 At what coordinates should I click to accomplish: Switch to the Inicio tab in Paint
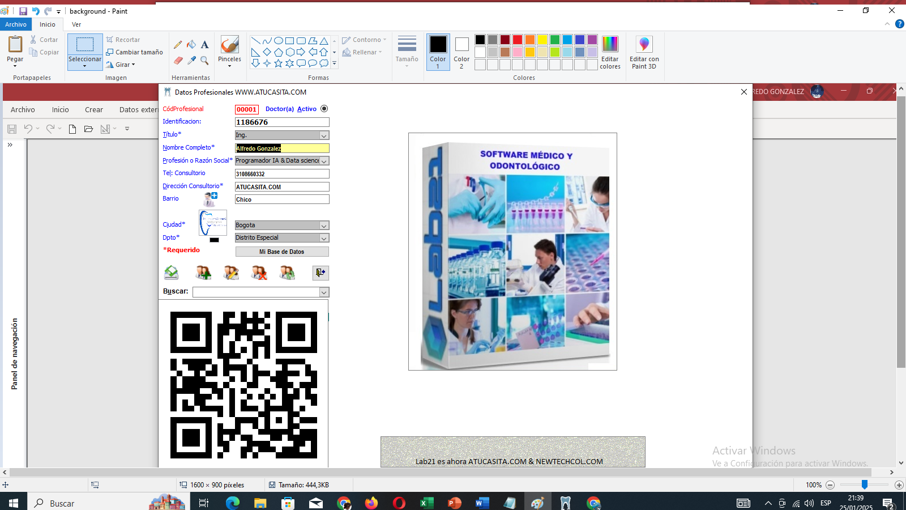point(48,24)
